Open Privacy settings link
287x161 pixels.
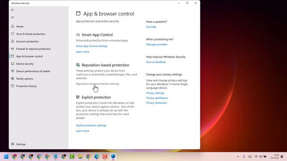[155, 93]
